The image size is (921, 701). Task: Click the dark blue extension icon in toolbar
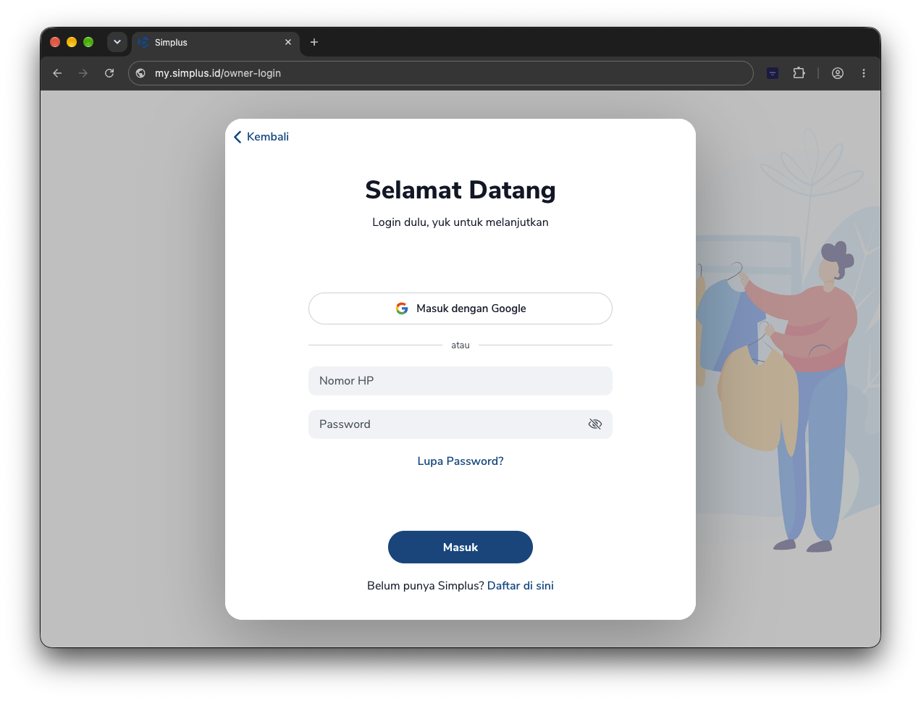(773, 73)
